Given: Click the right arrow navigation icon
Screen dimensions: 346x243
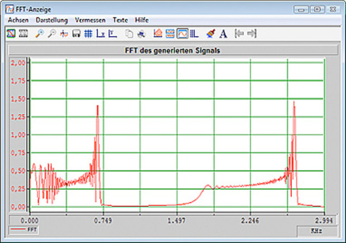Looking at the screenshot, I should 252,34.
